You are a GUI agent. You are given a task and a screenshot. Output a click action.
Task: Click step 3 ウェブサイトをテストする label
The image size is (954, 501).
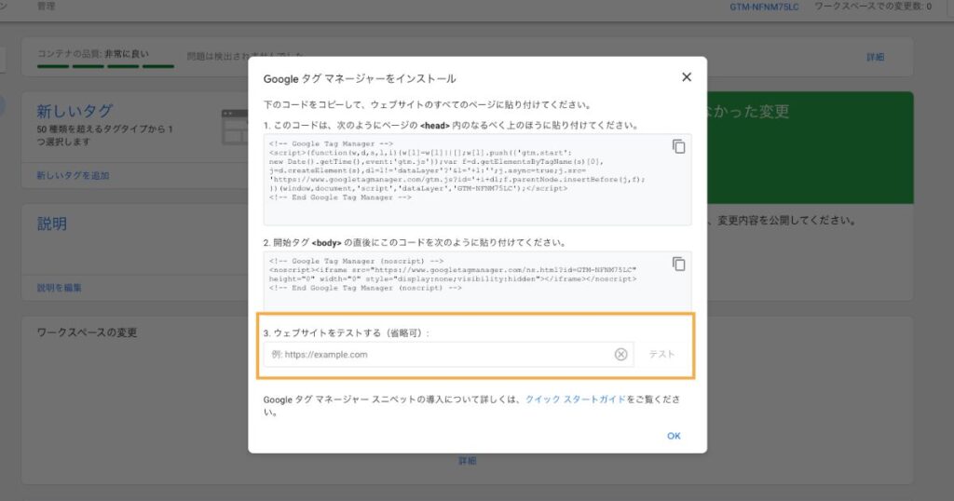[347, 333]
